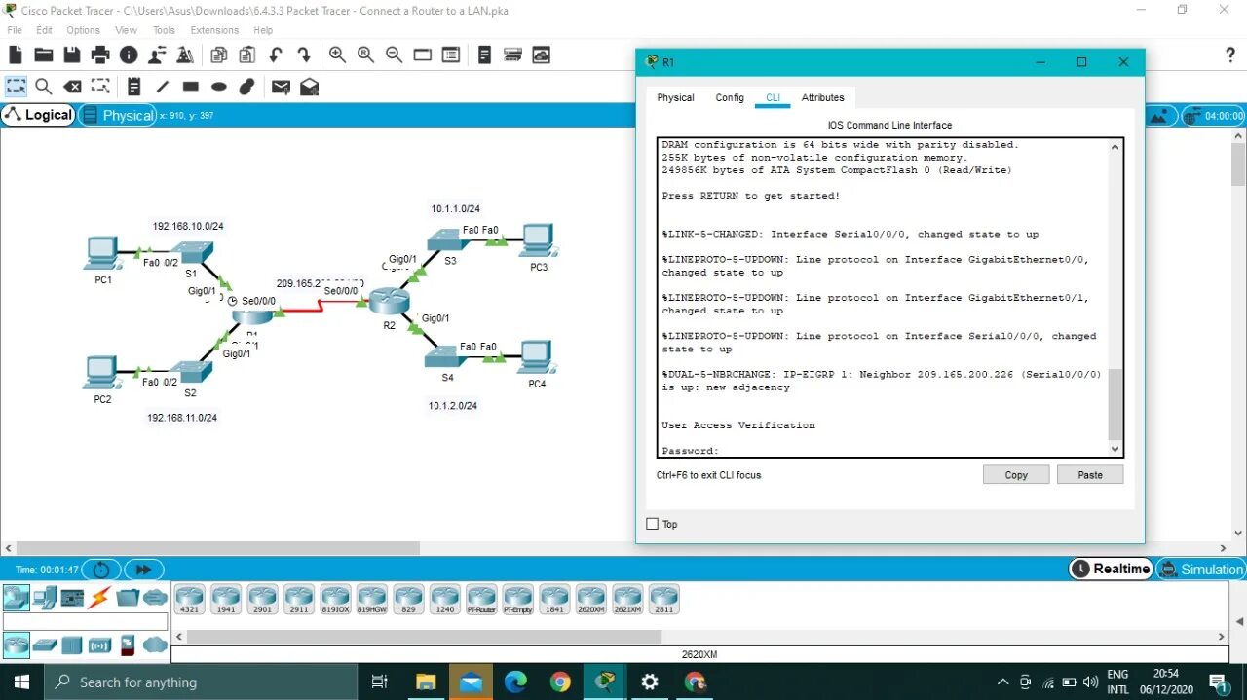Select the Draw Ellipse tool
This screenshot has height=700, width=1247.
(x=219, y=87)
